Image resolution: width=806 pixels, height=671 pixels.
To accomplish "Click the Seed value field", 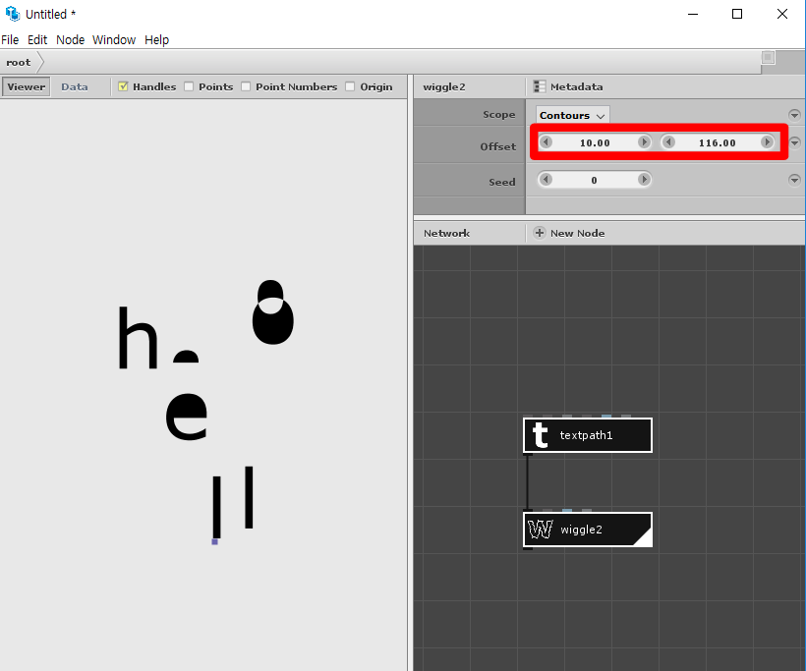I will (595, 180).
